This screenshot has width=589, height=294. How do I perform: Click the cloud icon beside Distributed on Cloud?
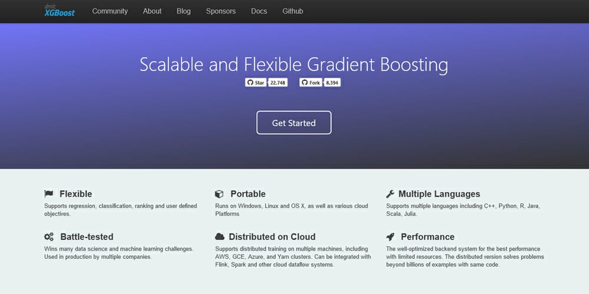(220, 236)
